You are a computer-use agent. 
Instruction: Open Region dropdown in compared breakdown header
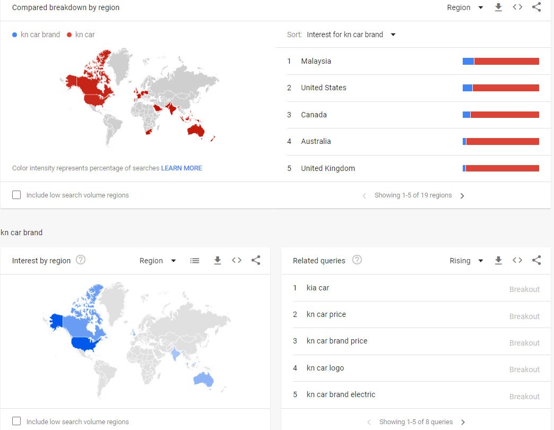click(465, 7)
